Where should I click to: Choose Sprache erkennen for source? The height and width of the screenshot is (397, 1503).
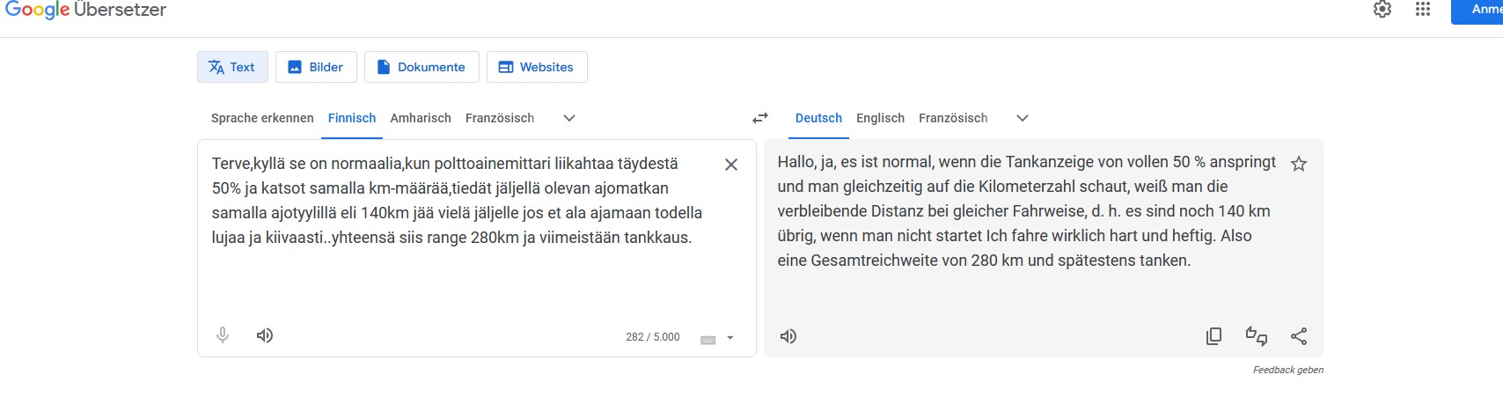[x=262, y=118]
